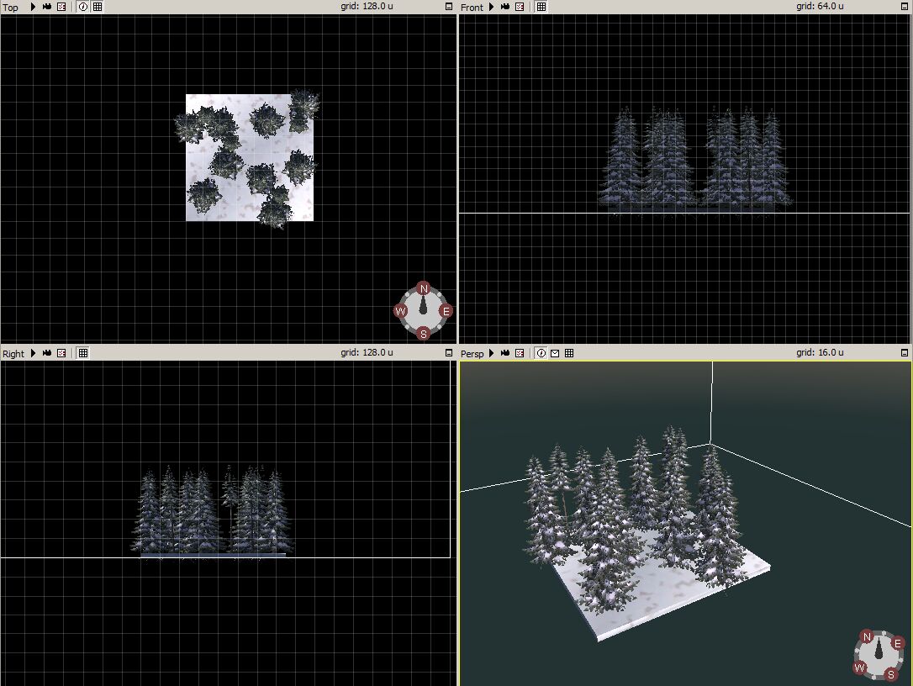913x686 pixels.
Task: Open the play arrow menu beside Front label
Action: (x=491, y=7)
